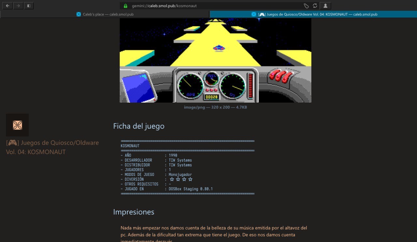
Task: Click the Impresiones heading
Action: coord(134,212)
